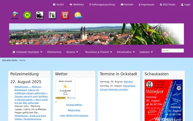Click Alle Infos in weather widget

71,98
